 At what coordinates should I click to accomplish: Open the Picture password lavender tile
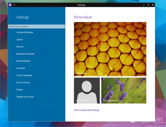(124, 91)
